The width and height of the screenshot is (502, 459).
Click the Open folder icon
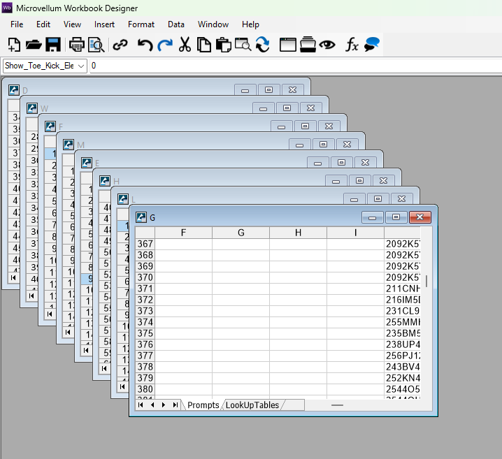(34, 45)
